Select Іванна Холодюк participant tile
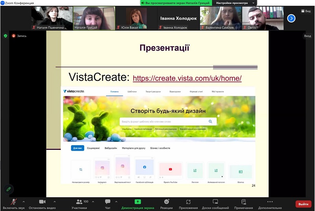 [x=178, y=18]
